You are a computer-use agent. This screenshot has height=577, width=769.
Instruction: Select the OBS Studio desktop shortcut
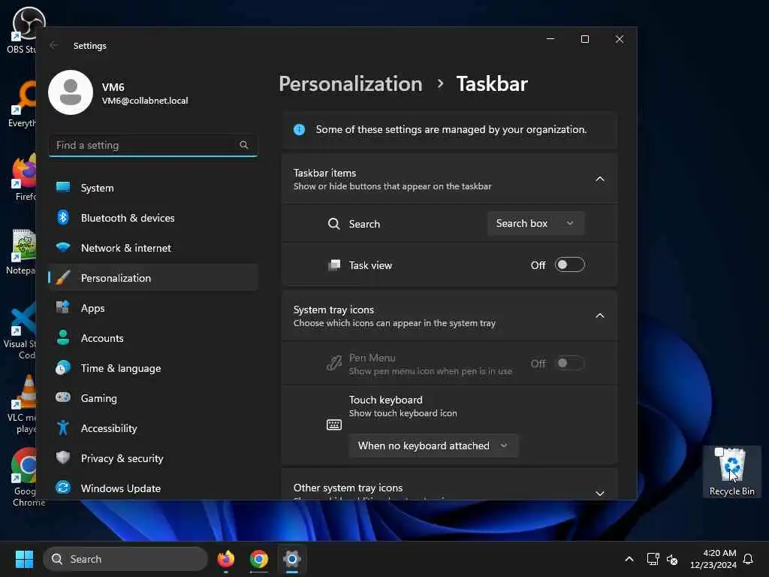tap(21, 29)
